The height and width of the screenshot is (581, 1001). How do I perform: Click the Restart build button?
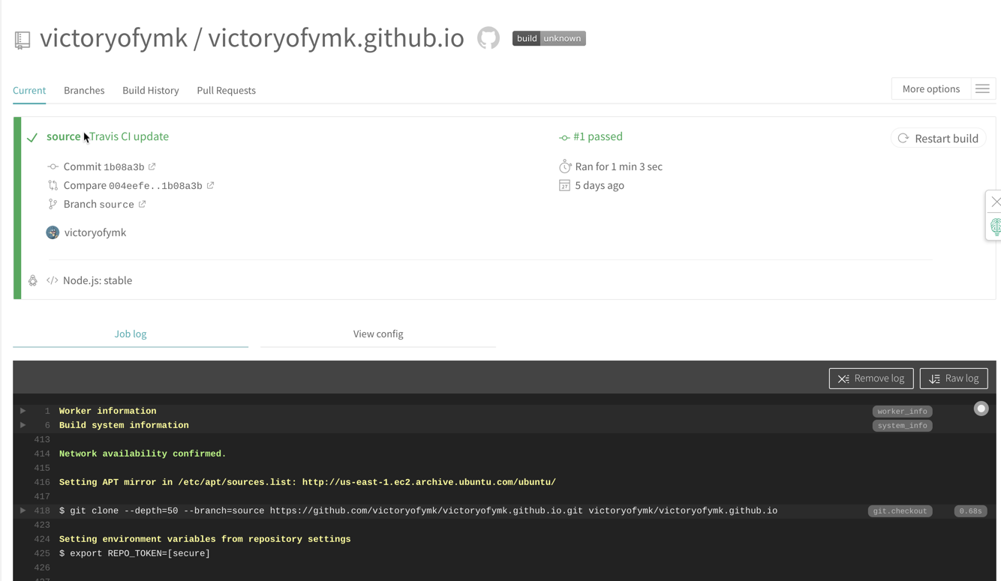938,138
